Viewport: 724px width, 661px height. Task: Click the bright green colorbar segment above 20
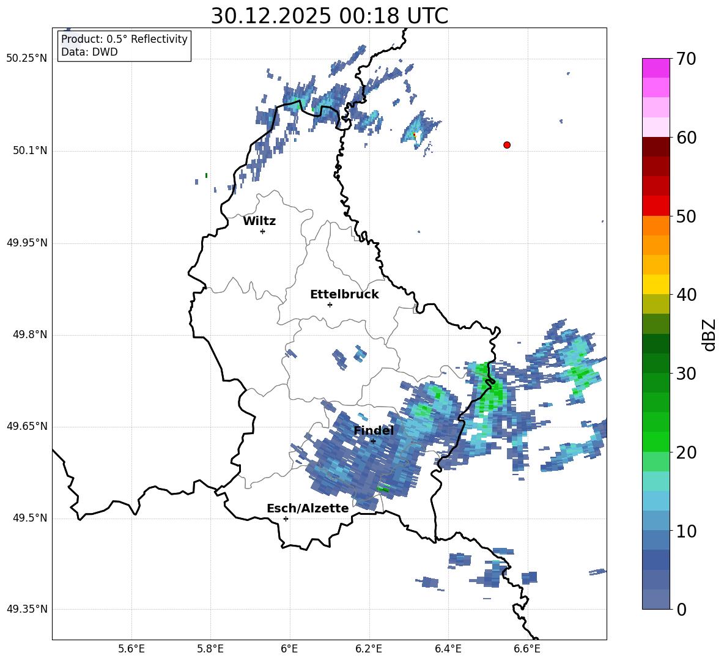pos(656,441)
